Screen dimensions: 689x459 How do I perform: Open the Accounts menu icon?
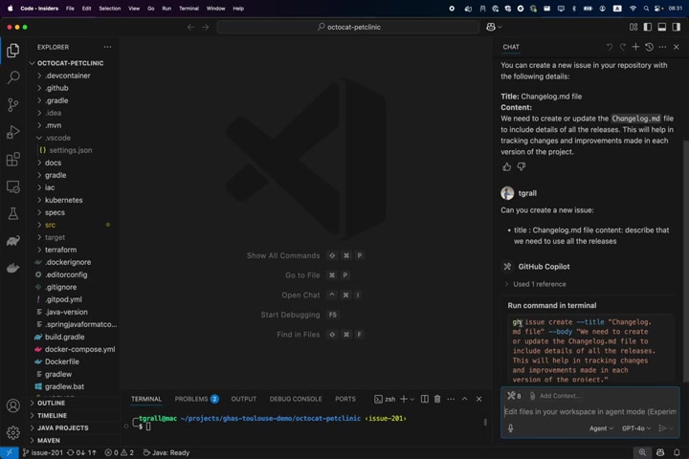click(13, 405)
